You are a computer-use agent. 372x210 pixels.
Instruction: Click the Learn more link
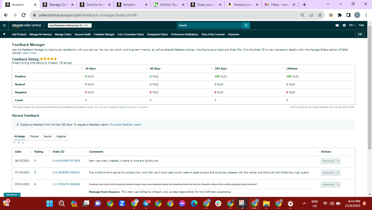point(29,53)
